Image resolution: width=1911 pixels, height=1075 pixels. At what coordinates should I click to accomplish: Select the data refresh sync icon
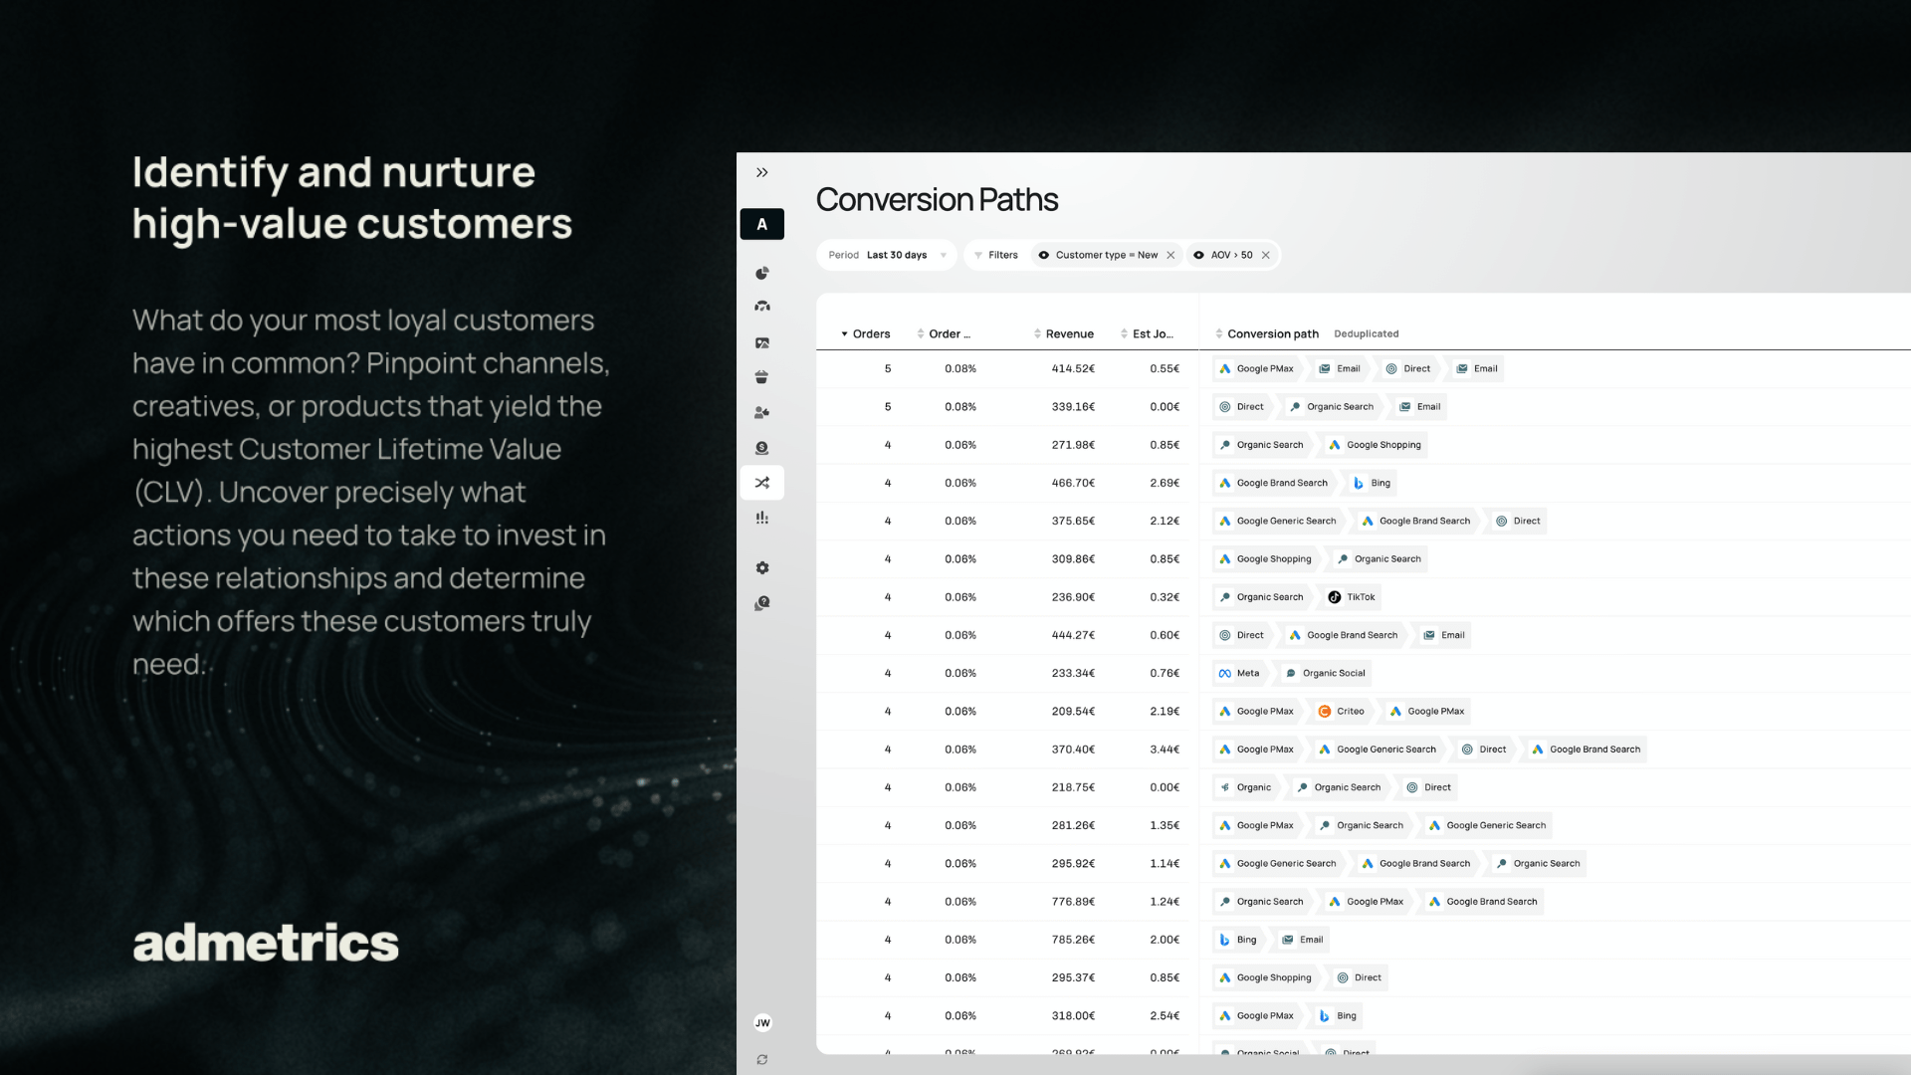761,1059
